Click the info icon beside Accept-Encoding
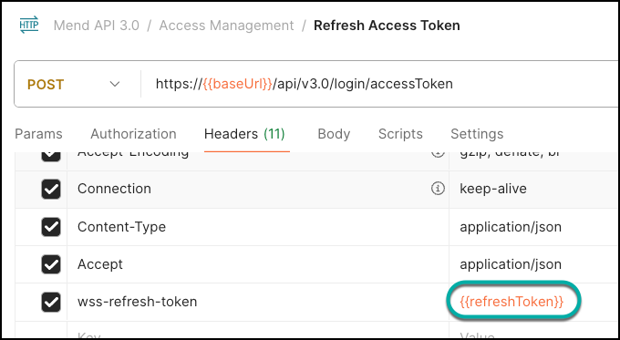 438,154
